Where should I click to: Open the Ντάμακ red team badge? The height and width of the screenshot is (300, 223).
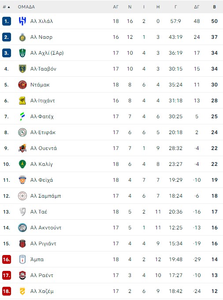(22, 85)
